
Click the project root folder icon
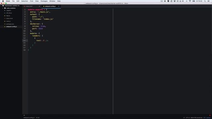3,6
